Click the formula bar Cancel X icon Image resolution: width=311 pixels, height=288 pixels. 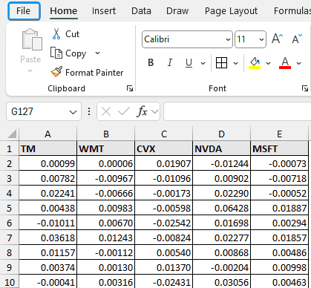[106, 112]
